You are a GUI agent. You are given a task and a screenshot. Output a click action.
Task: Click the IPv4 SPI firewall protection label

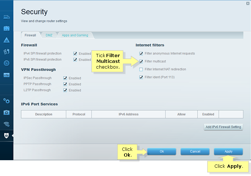pos(42,54)
